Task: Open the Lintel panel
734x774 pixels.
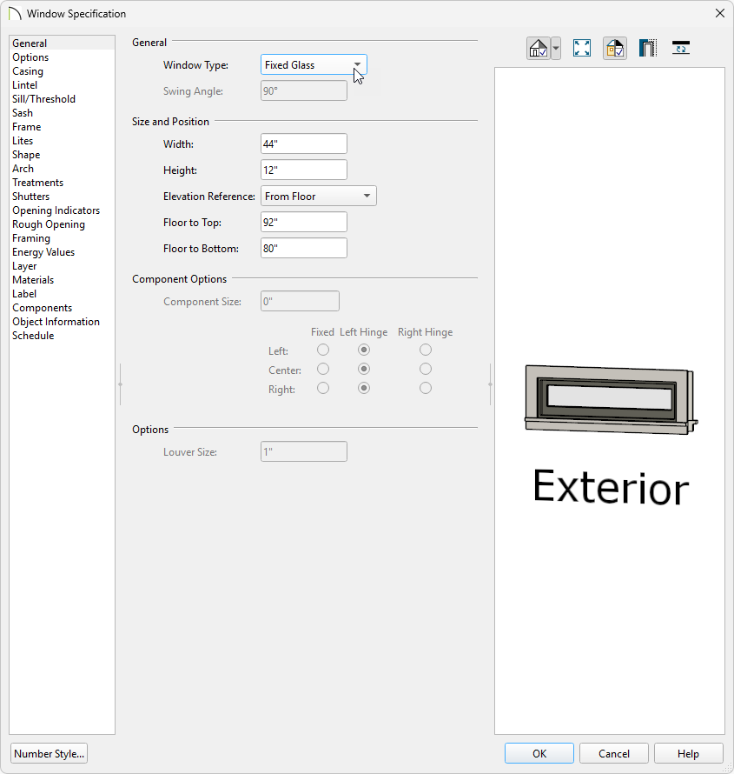Action: tap(63, 85)
